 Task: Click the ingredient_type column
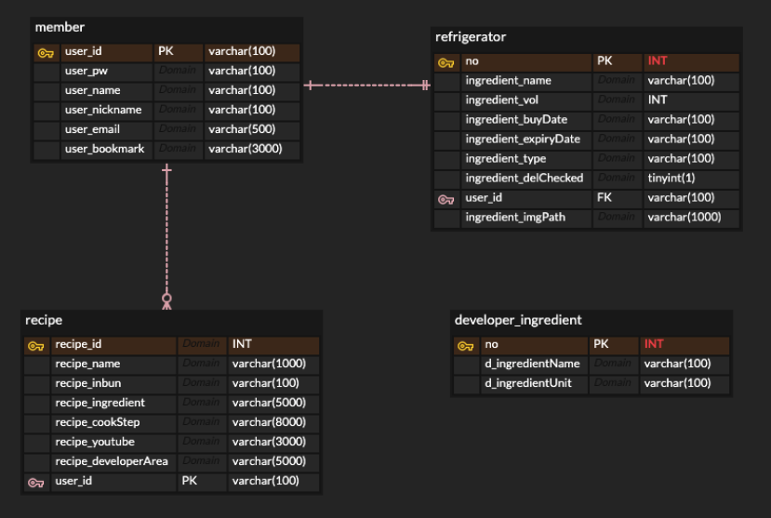506,159
